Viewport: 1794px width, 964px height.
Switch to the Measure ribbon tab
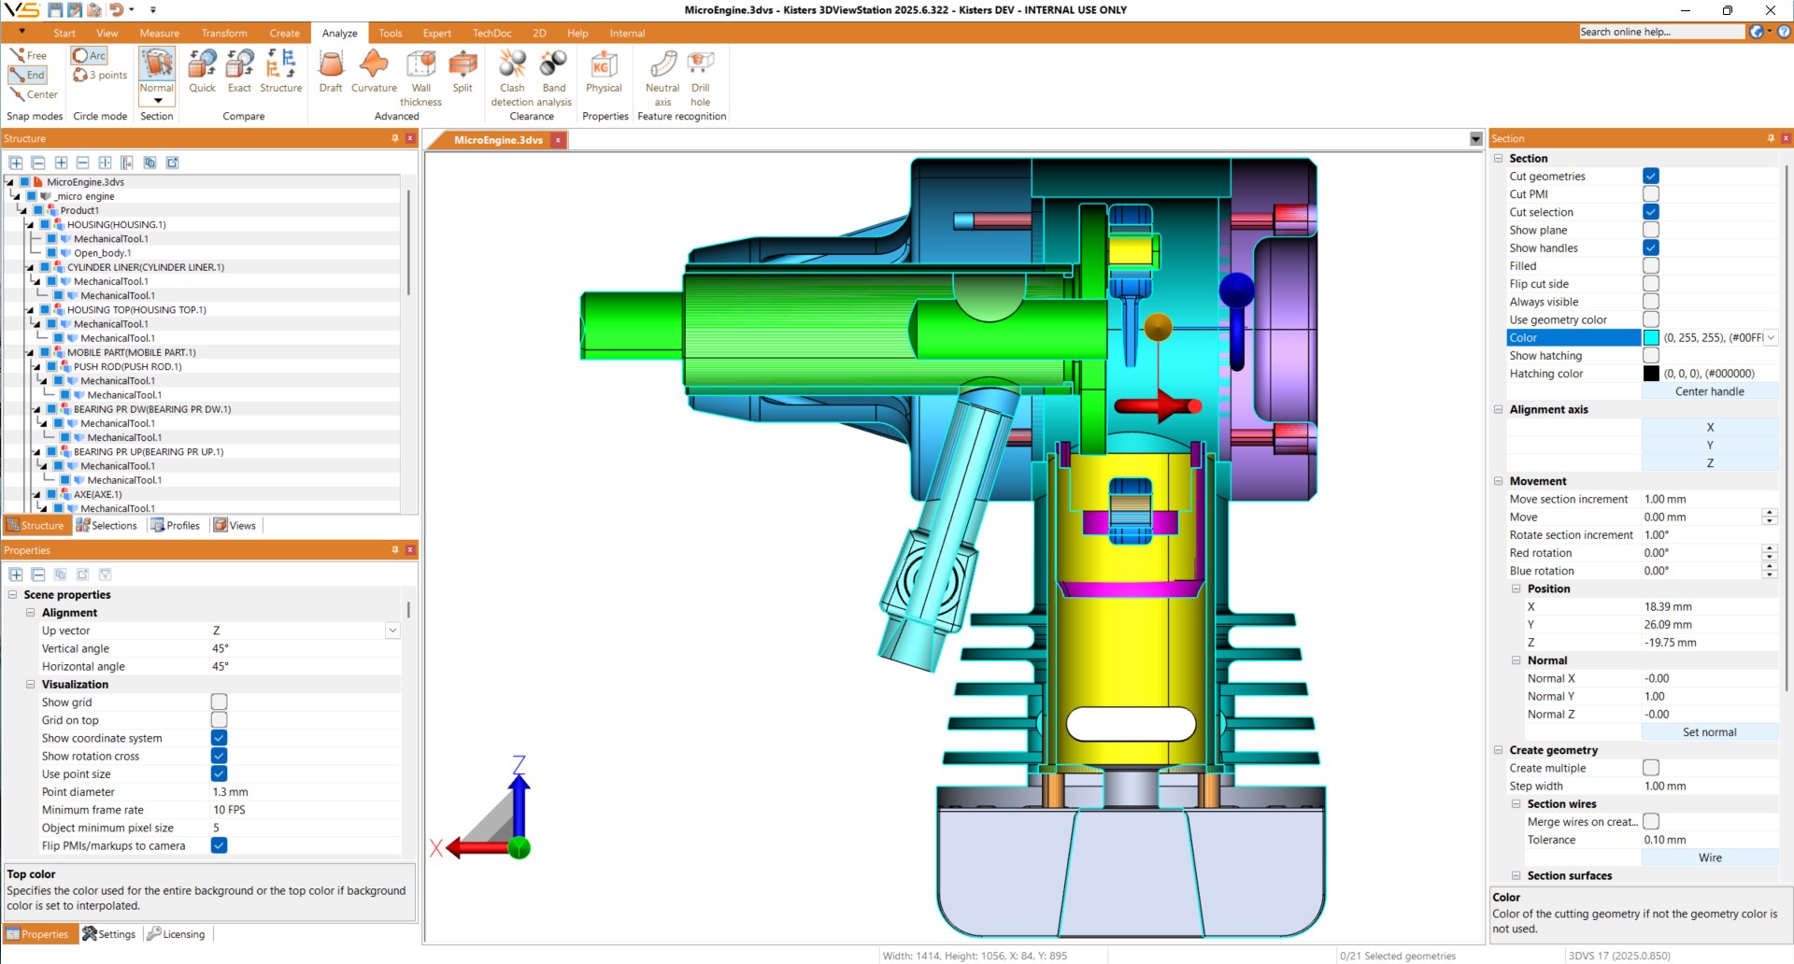coord(160,34)
